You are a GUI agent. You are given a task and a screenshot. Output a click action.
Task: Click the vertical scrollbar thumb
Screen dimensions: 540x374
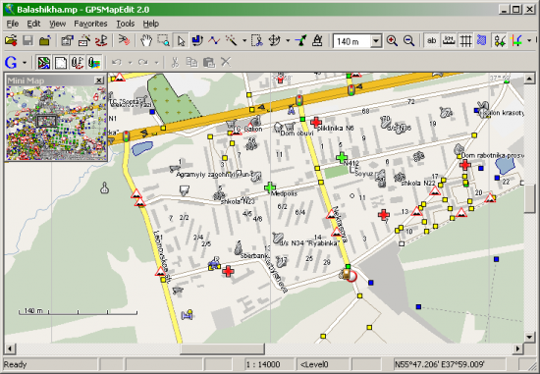(x=529, y=199)
